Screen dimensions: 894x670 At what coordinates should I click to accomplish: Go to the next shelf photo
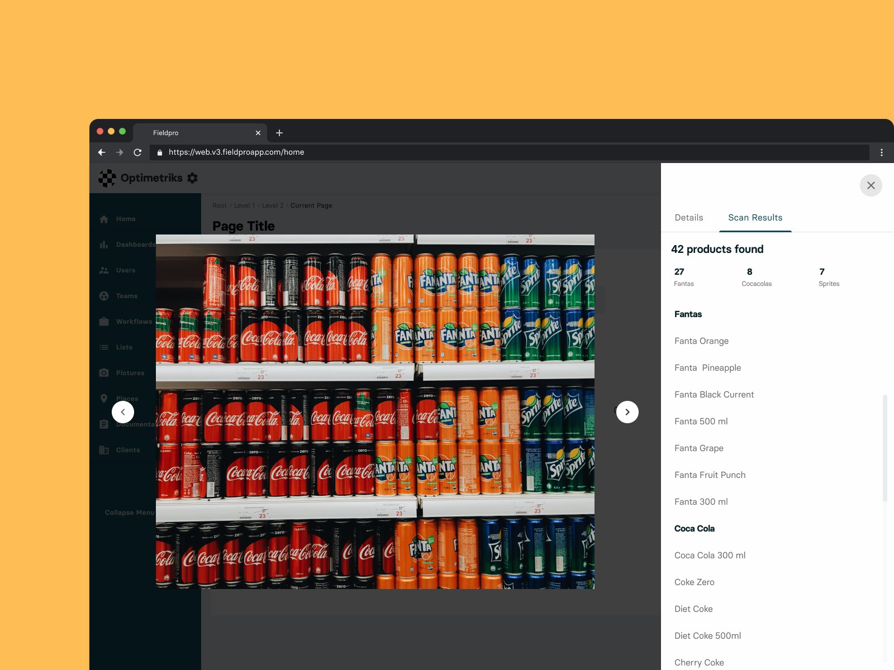point(627,412)
